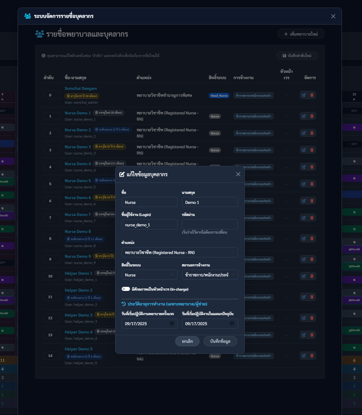Click the Head_Nurse role badge
Screen dimensions: 362x415
coord(219,95)
